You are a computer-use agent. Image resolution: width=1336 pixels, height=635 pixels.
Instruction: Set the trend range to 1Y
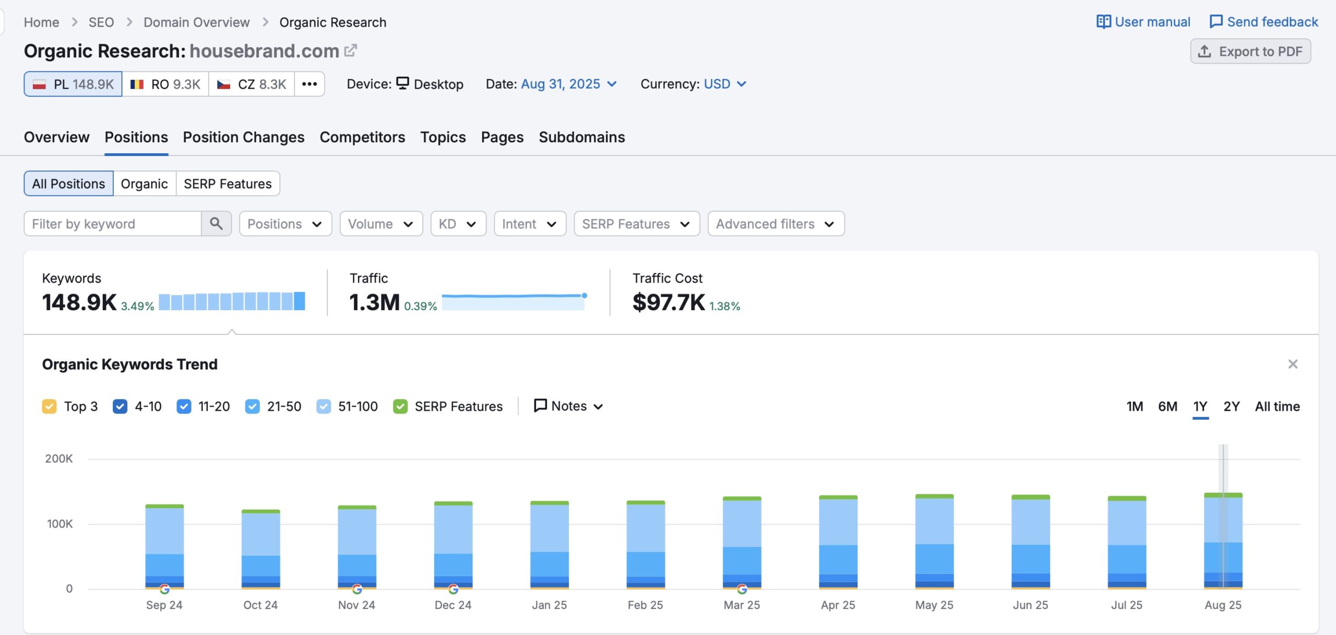click(1200, 406)
